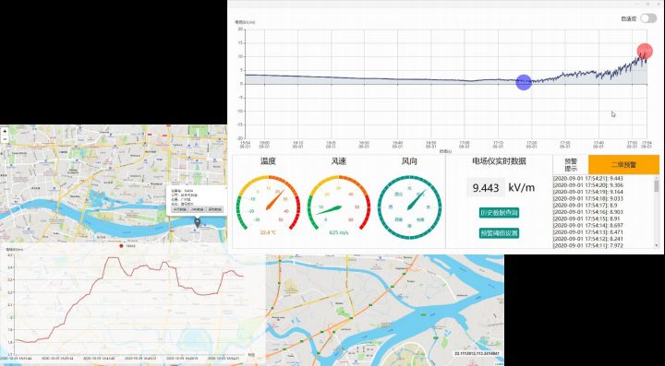Toggle the 18434 red legend dot

pos(121,246)
